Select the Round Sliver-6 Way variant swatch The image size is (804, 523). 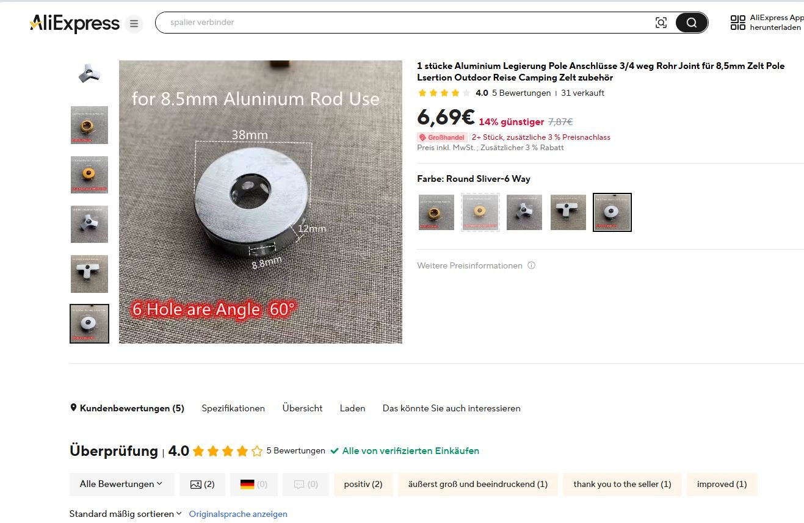[612, 212]
